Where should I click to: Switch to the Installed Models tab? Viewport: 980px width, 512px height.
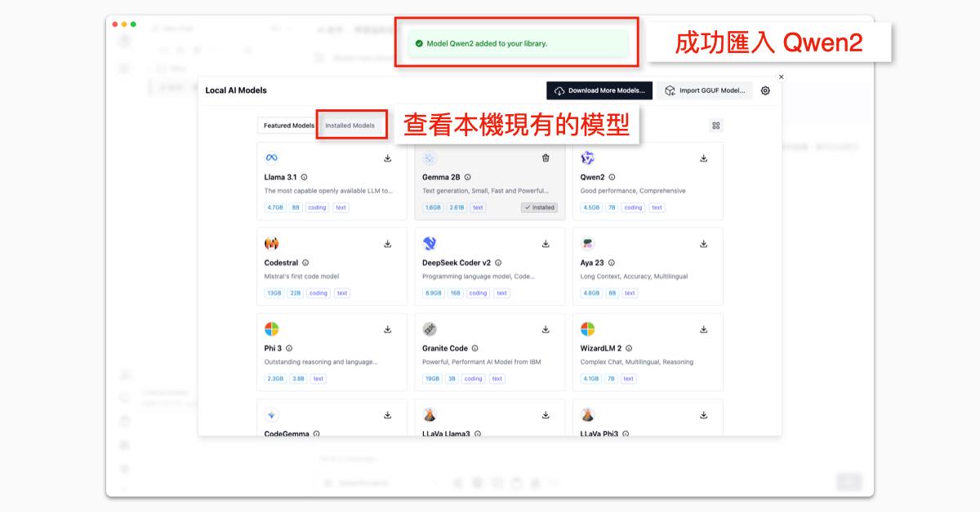point(350,126)
